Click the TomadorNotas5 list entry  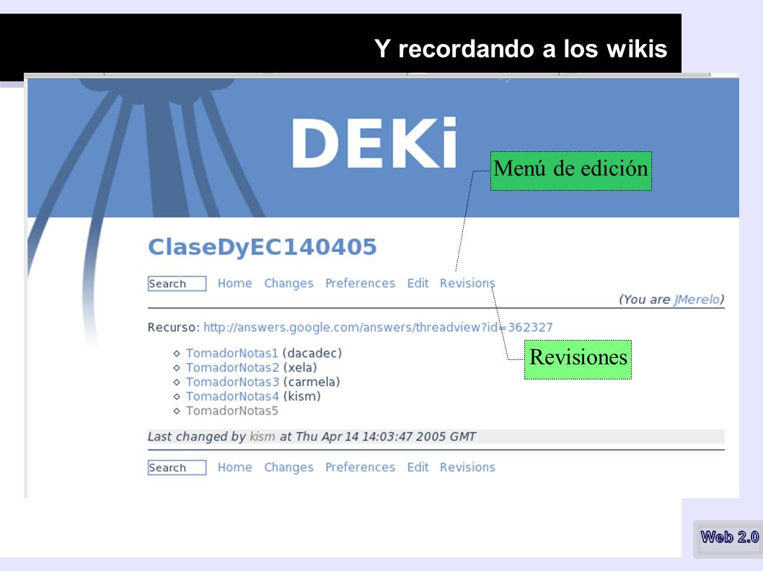pos(231,411)
